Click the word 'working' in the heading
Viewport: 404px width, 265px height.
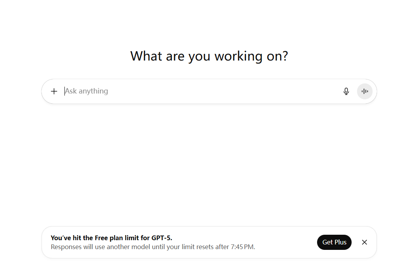pyautogui.click(x=238, y=56)
